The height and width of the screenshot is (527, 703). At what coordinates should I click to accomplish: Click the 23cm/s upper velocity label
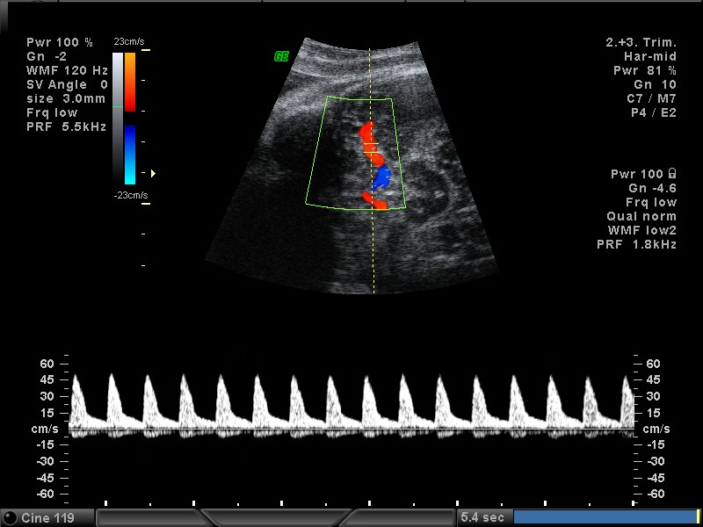129,41
